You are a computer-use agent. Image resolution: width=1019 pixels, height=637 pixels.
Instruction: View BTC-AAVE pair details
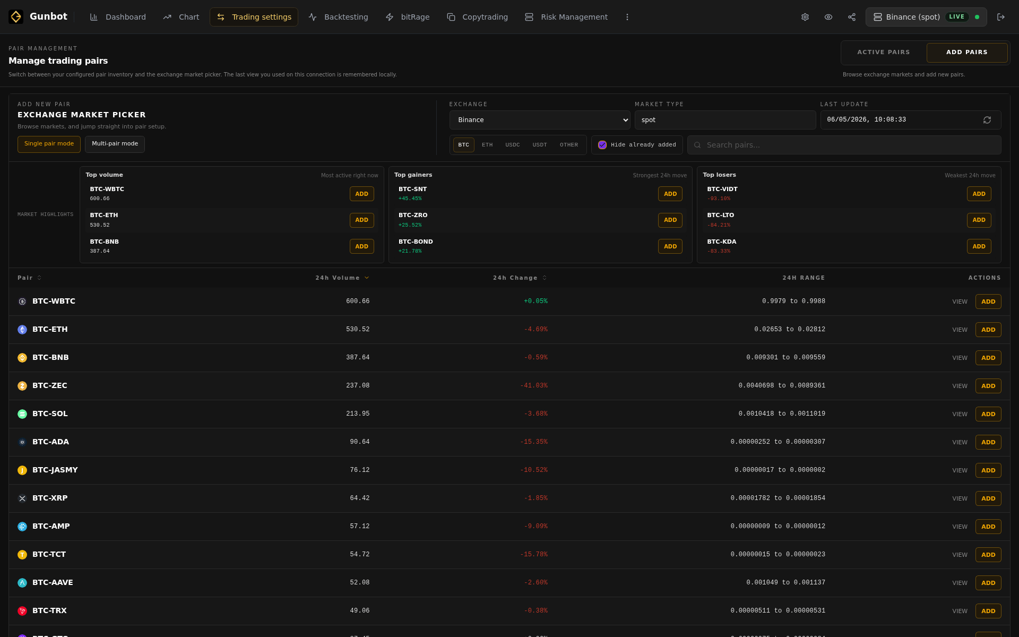tap(960, 583)
